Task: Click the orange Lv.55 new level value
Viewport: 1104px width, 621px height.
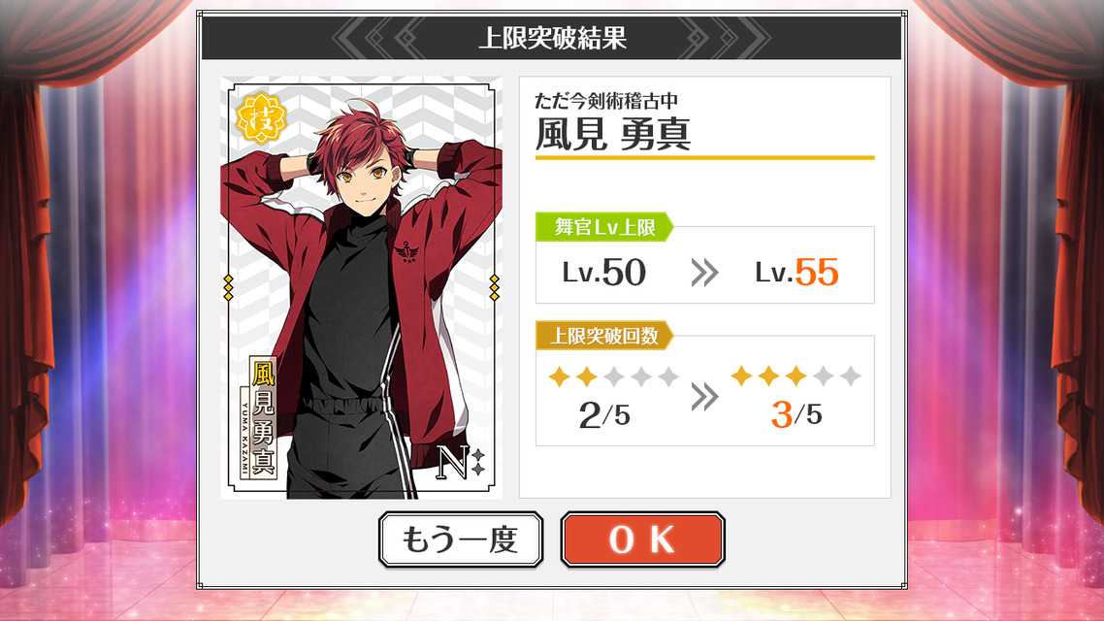Action: point(797,273)
